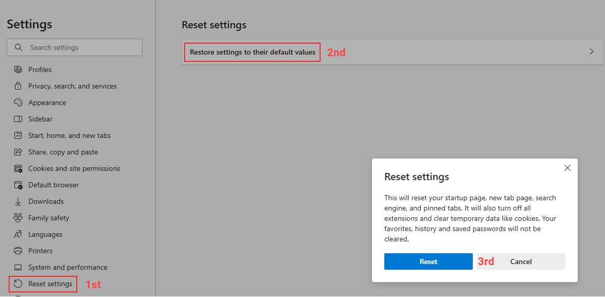Click the blue Reset button

(x=428, y=261)
